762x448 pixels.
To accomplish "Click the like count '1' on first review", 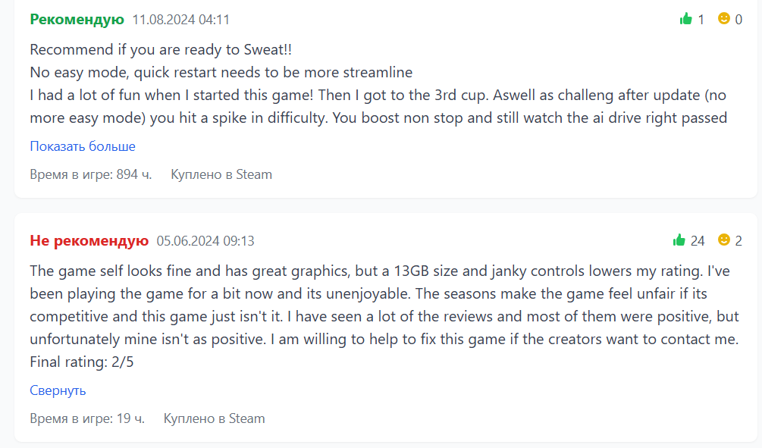I will click(701, 20).
